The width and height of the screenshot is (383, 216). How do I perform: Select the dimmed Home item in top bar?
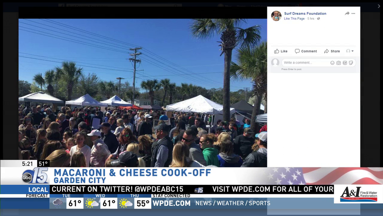coord(241,6)
